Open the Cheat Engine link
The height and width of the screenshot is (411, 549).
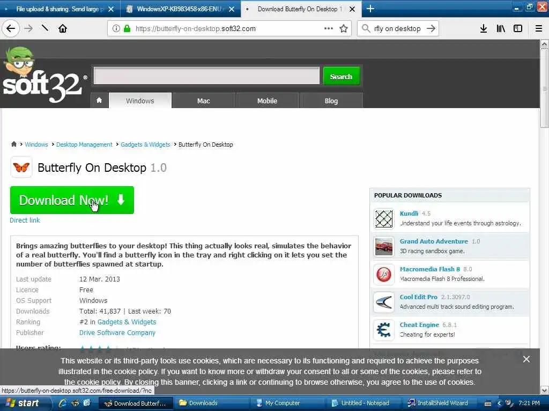point(419,325)
